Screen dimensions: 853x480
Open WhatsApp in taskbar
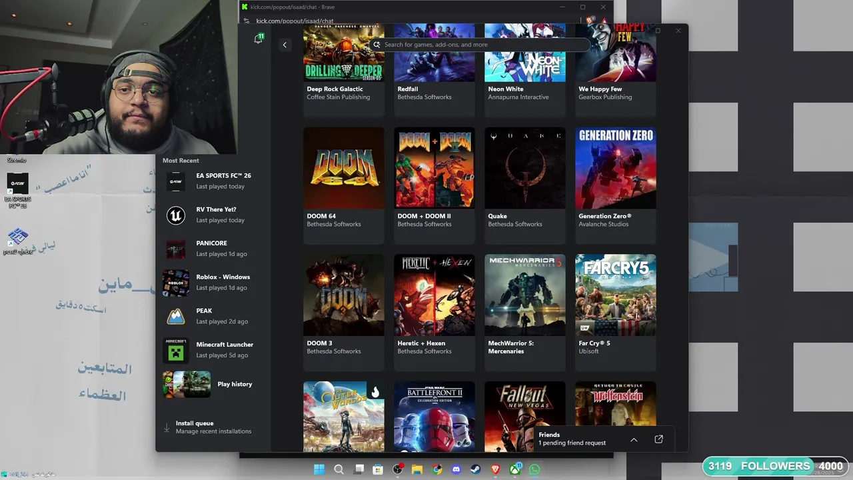point(535,469)
